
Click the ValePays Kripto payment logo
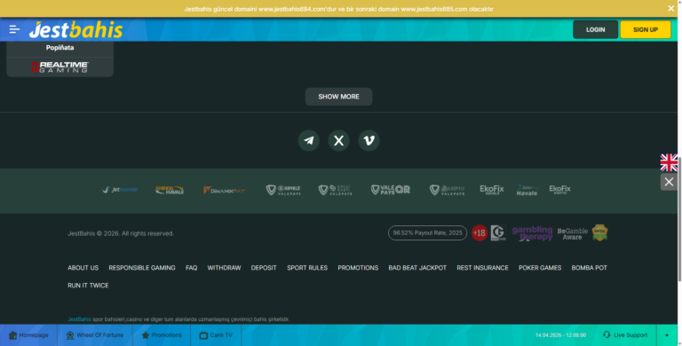(x=448, y=190)
